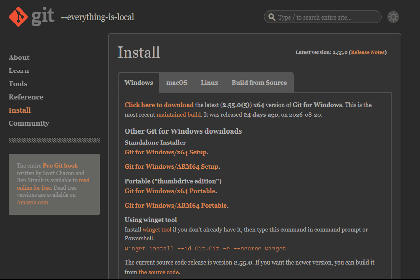Click the Git diamond logo icon
Image resolution: width=420 pixels, height=280 pixels.
(x=18, y=17)
